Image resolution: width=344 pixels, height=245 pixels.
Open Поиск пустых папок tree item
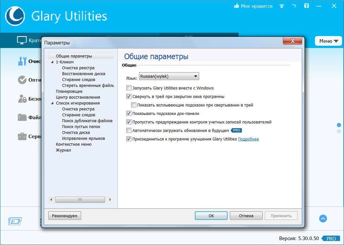point(81,127)
